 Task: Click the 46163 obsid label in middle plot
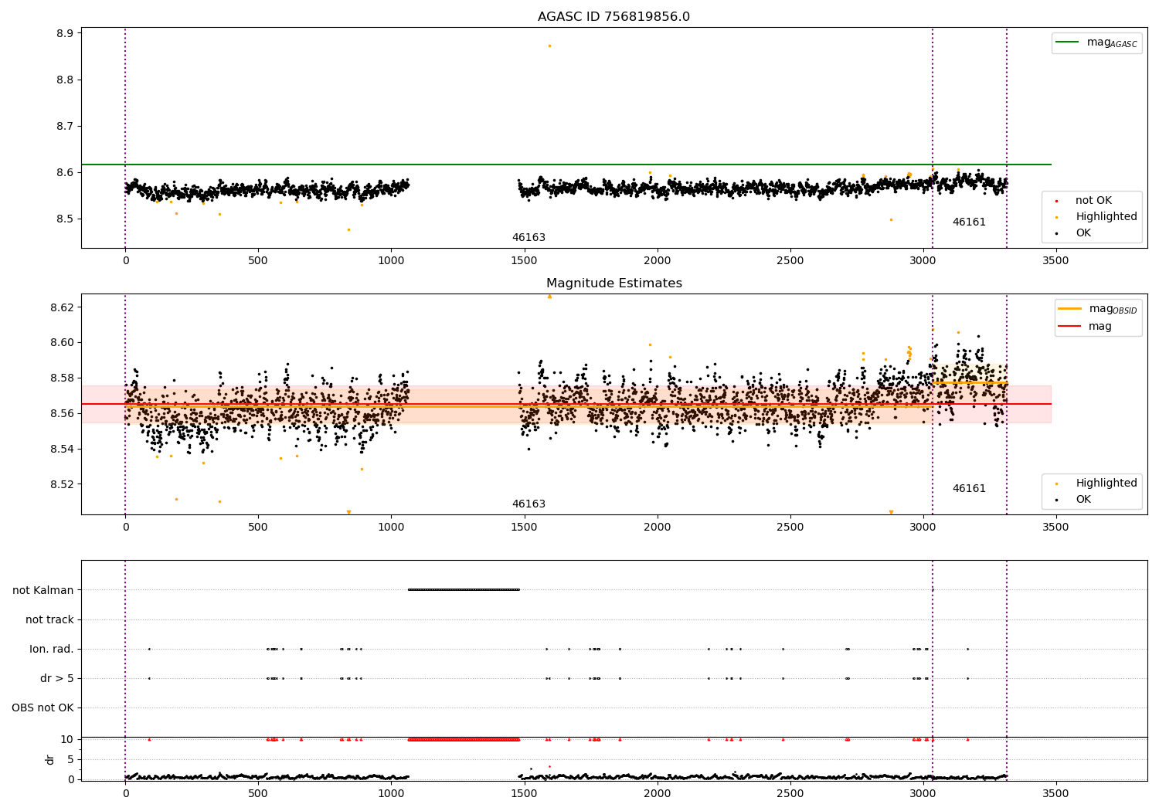click(529, 504)
